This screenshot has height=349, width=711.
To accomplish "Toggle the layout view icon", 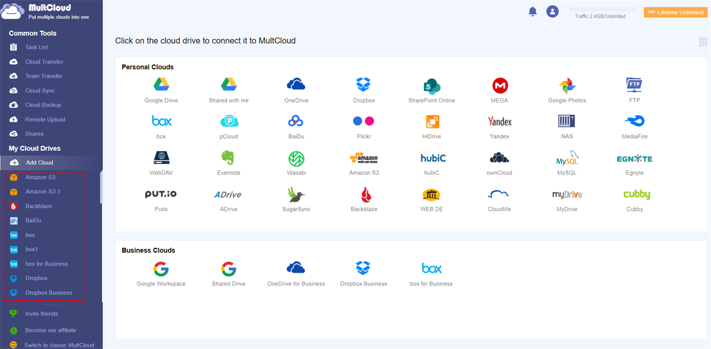I will (x=703, y=42).
